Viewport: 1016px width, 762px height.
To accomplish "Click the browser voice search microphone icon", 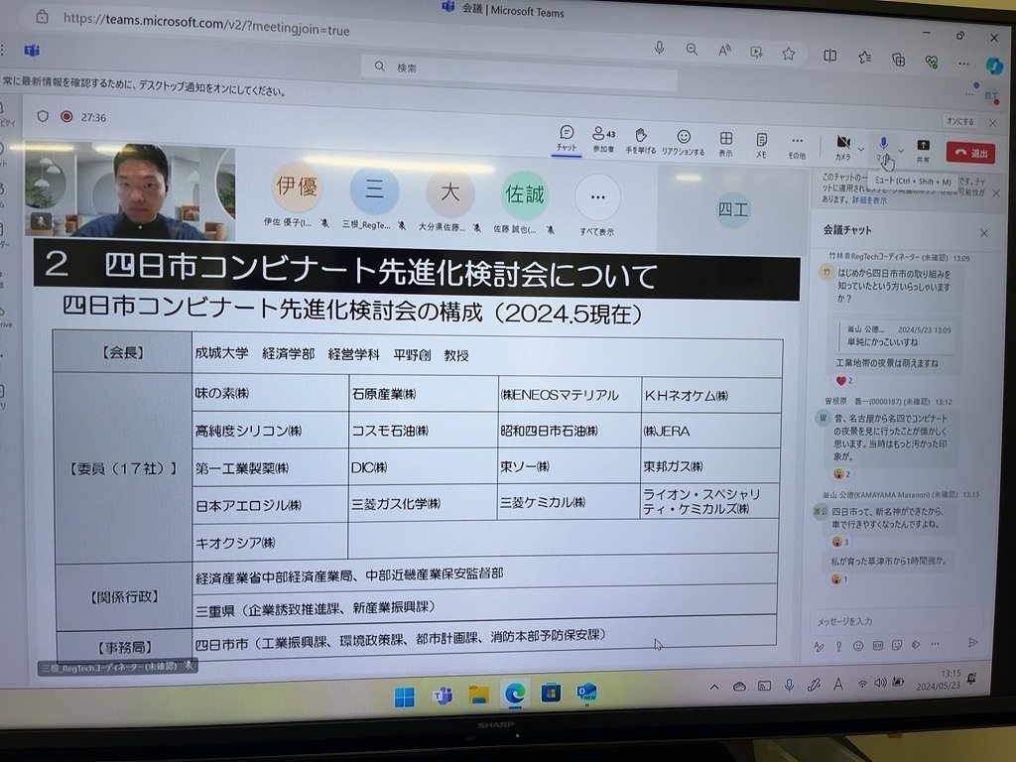I will (659, 48).
